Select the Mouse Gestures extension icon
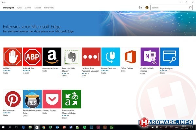The image size is (196, 130). (111, 57)
